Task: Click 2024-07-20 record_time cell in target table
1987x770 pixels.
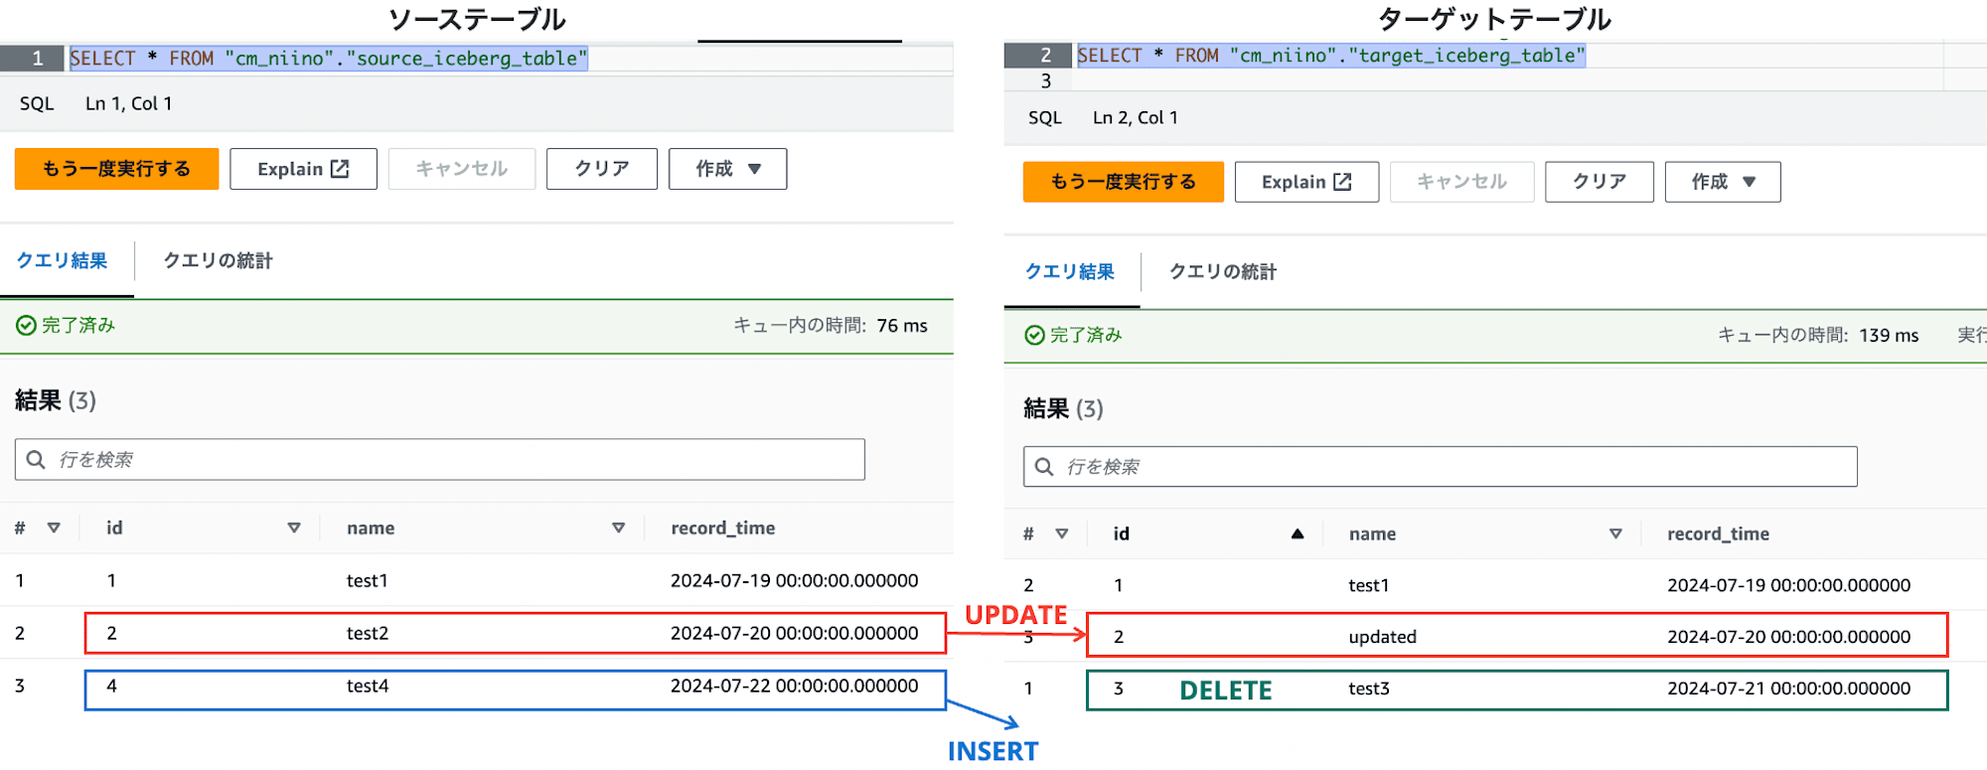Action: pos(1788,637)
